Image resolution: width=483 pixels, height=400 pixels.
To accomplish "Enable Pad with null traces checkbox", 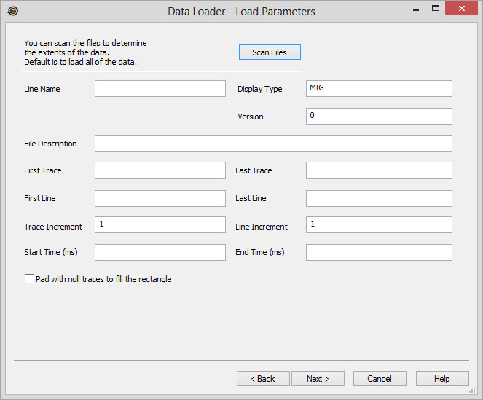I will [x=30, y=279].
